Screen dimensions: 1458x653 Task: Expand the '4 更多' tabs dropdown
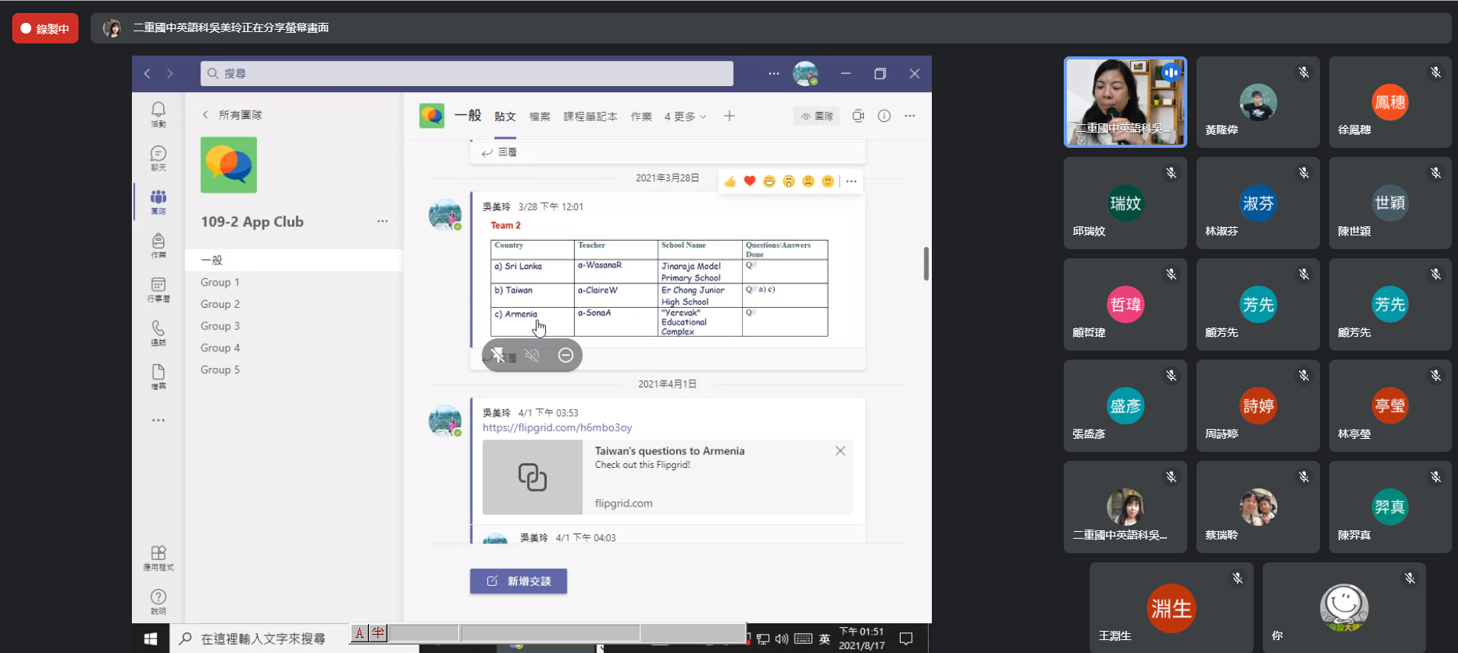685,117
